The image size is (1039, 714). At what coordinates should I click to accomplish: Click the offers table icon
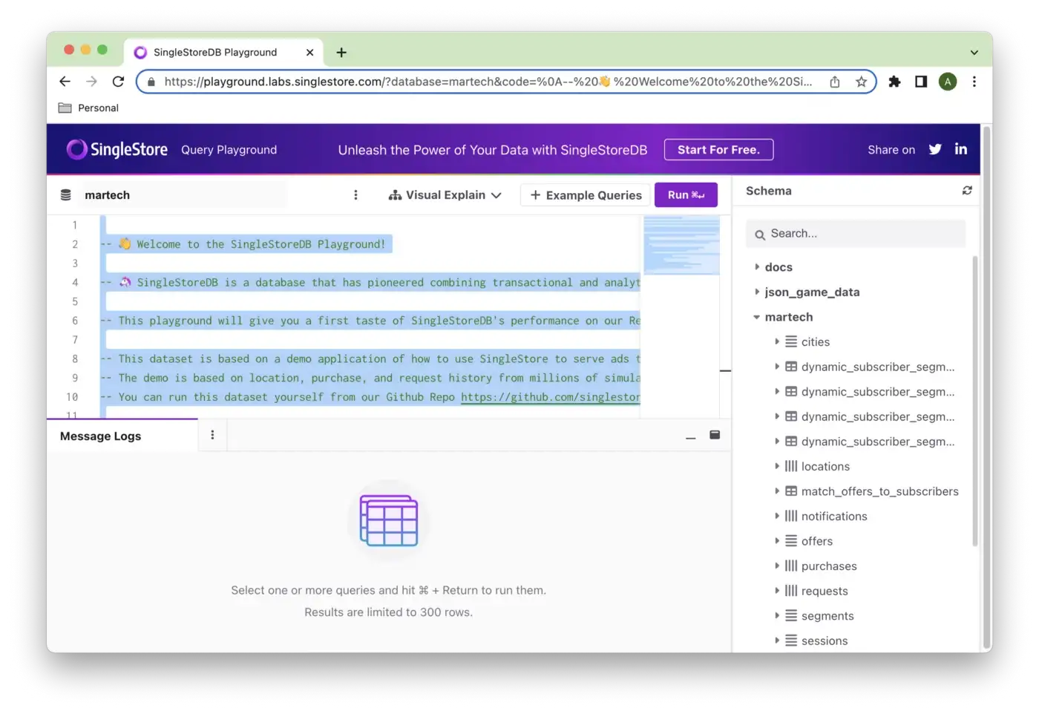coord(791,541)
